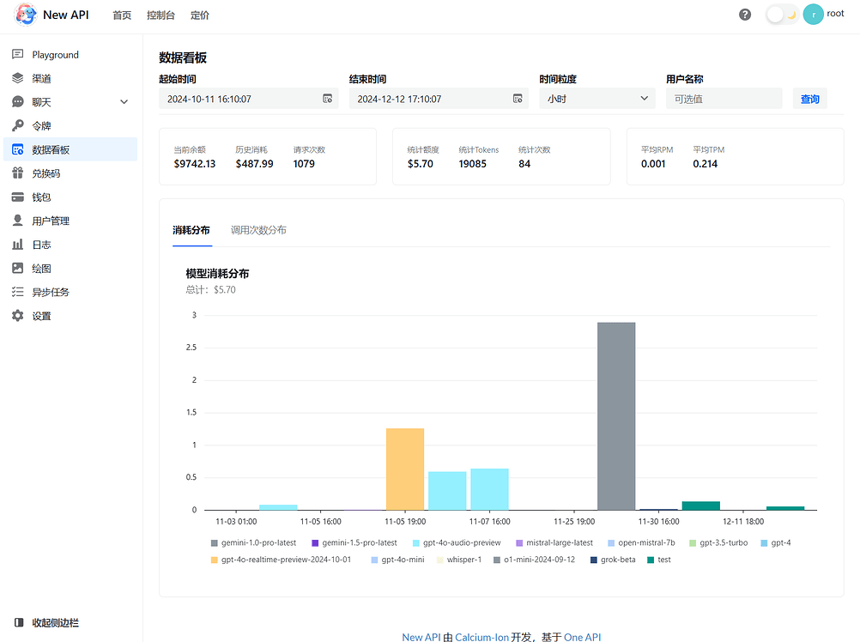
Task: Open the 用户管理 sidebar label
Action: tap(51, 221)
